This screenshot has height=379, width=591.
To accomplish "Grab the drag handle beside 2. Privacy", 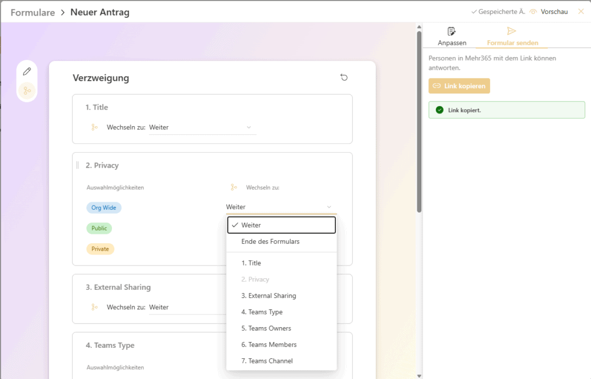I will click(x=78, y=165).
